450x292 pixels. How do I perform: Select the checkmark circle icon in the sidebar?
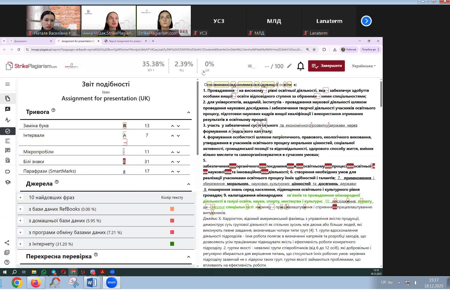pyautogui.click(x=8, y=131)
